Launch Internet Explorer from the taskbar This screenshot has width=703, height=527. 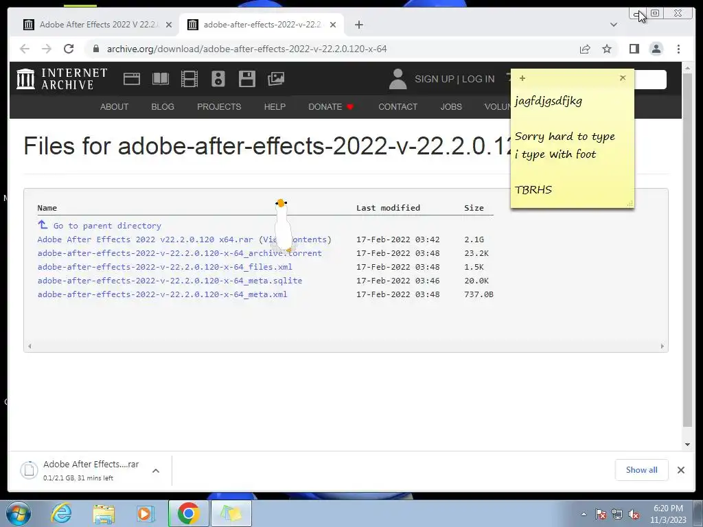[61, 513]
